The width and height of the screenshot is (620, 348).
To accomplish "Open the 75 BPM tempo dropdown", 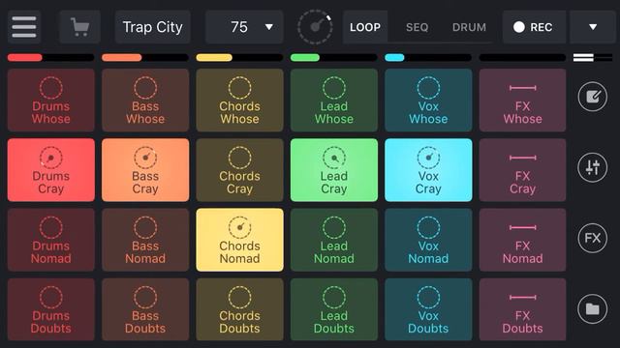I will (244, 27).
